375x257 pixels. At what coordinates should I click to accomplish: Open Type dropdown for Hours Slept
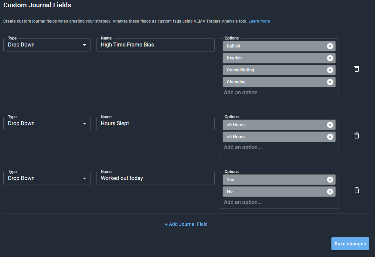47,124
